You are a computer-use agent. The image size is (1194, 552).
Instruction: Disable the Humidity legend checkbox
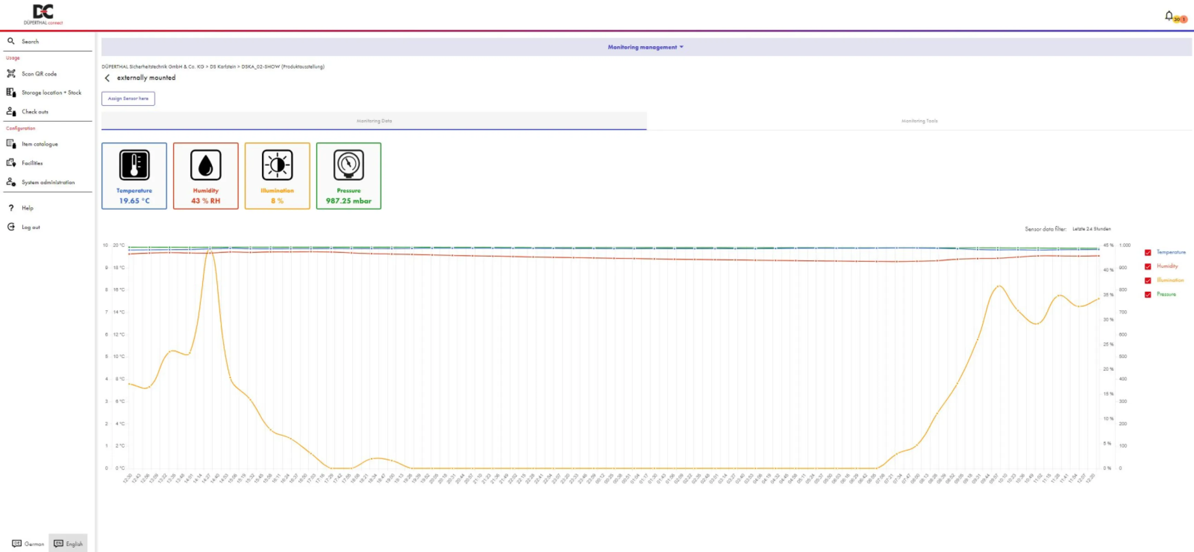point(1148,266)
